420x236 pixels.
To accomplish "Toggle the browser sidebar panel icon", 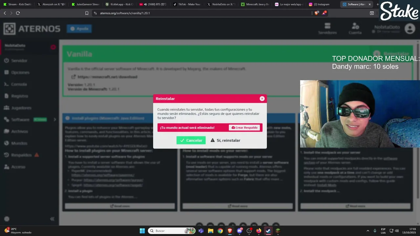I will [372, 13].
